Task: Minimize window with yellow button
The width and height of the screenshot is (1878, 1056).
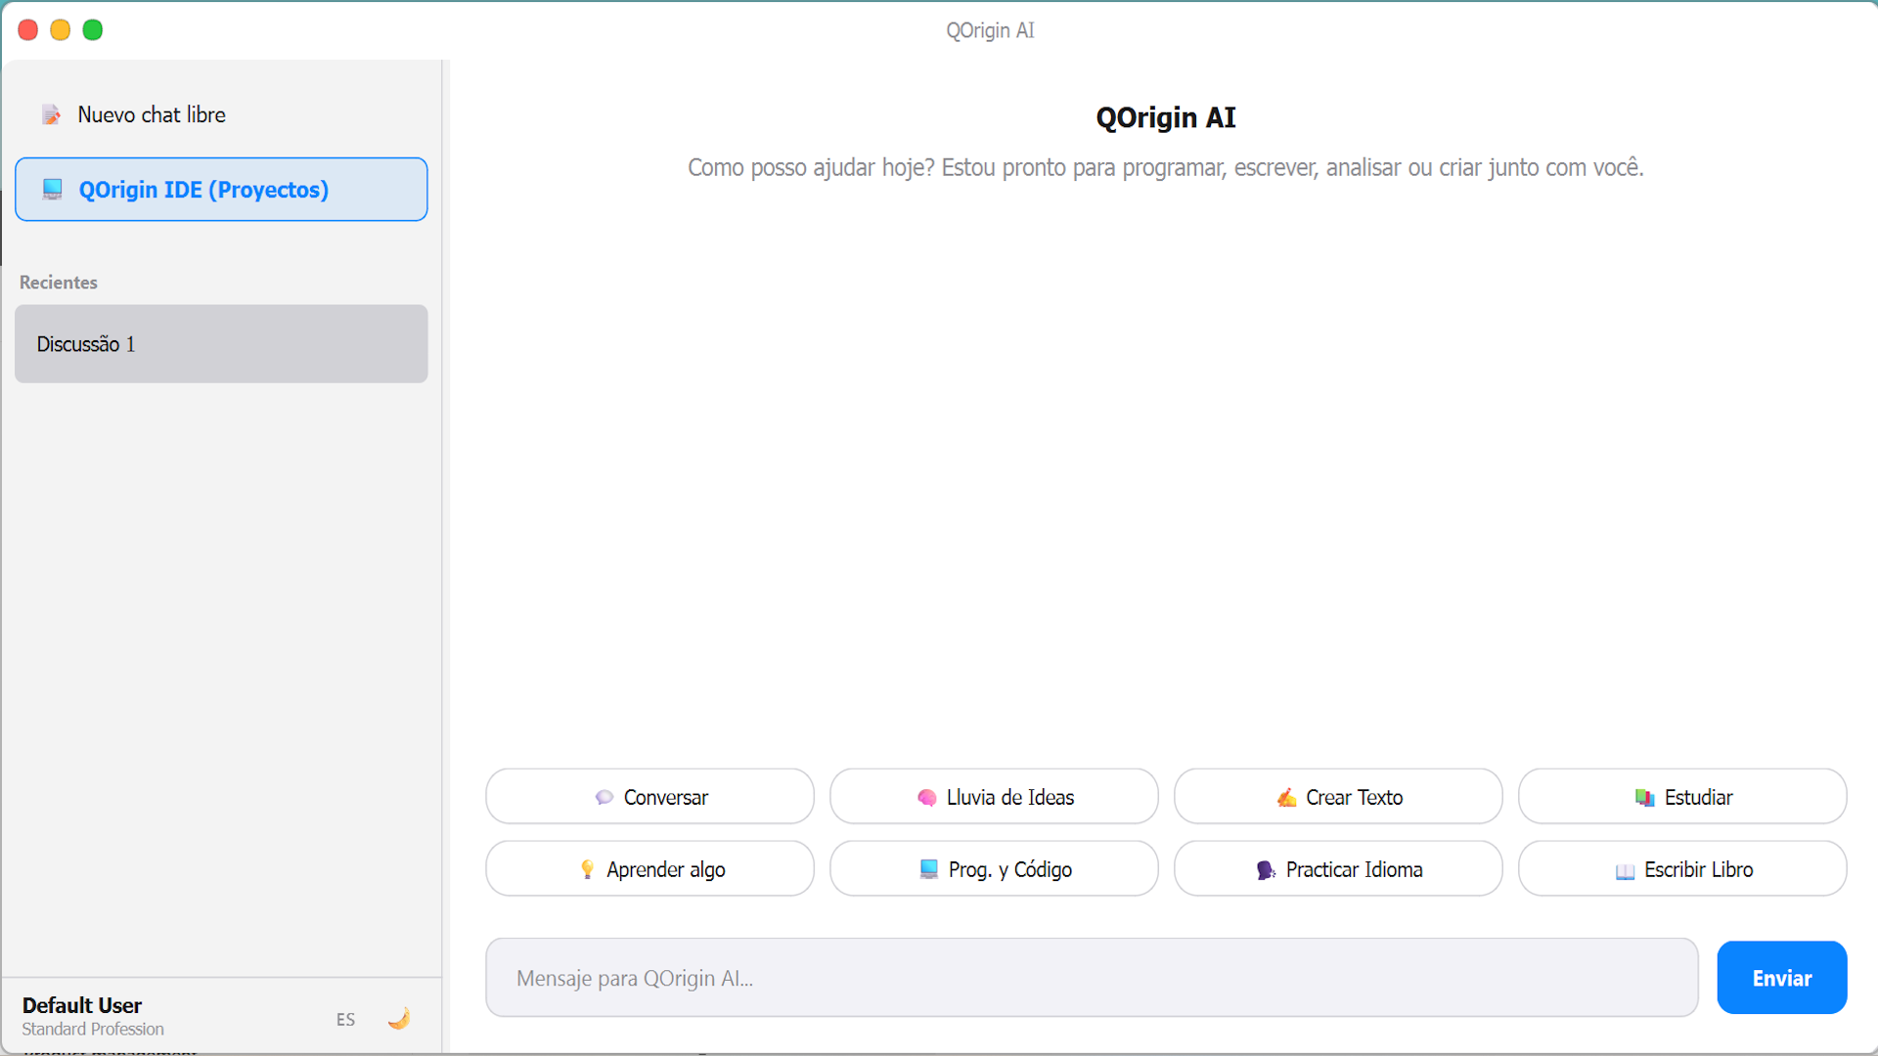Action: (61, 30)
